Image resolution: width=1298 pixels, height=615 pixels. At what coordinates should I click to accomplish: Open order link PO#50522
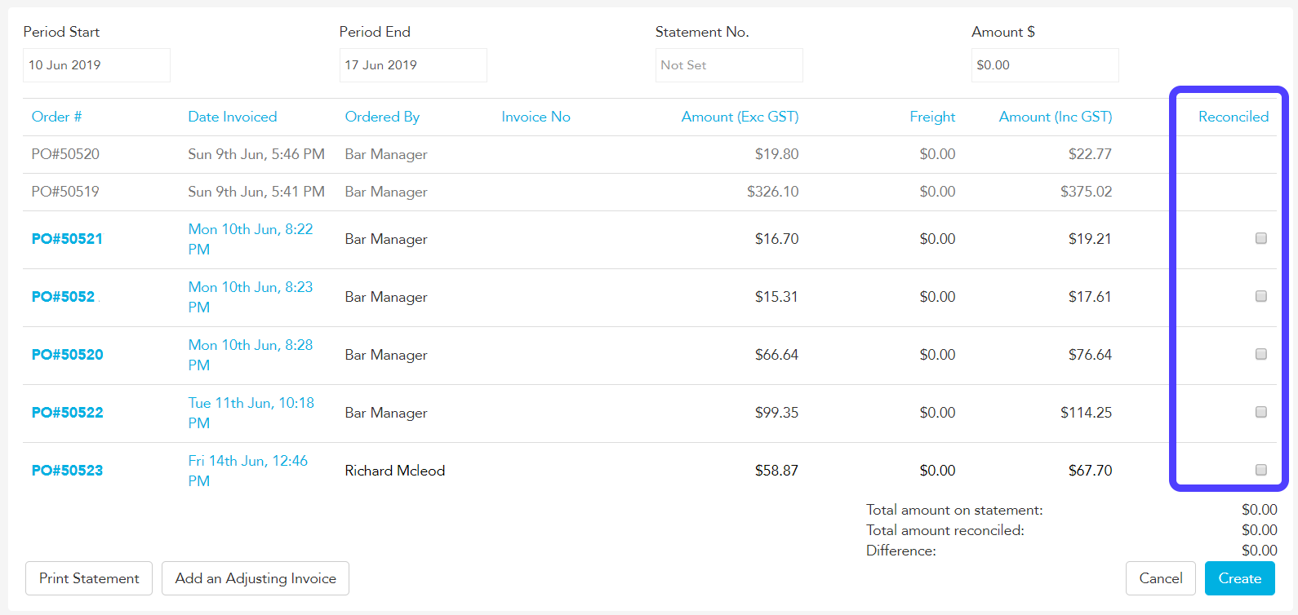(67, 413)
